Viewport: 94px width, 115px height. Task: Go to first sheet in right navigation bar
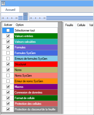coord(31,18)
